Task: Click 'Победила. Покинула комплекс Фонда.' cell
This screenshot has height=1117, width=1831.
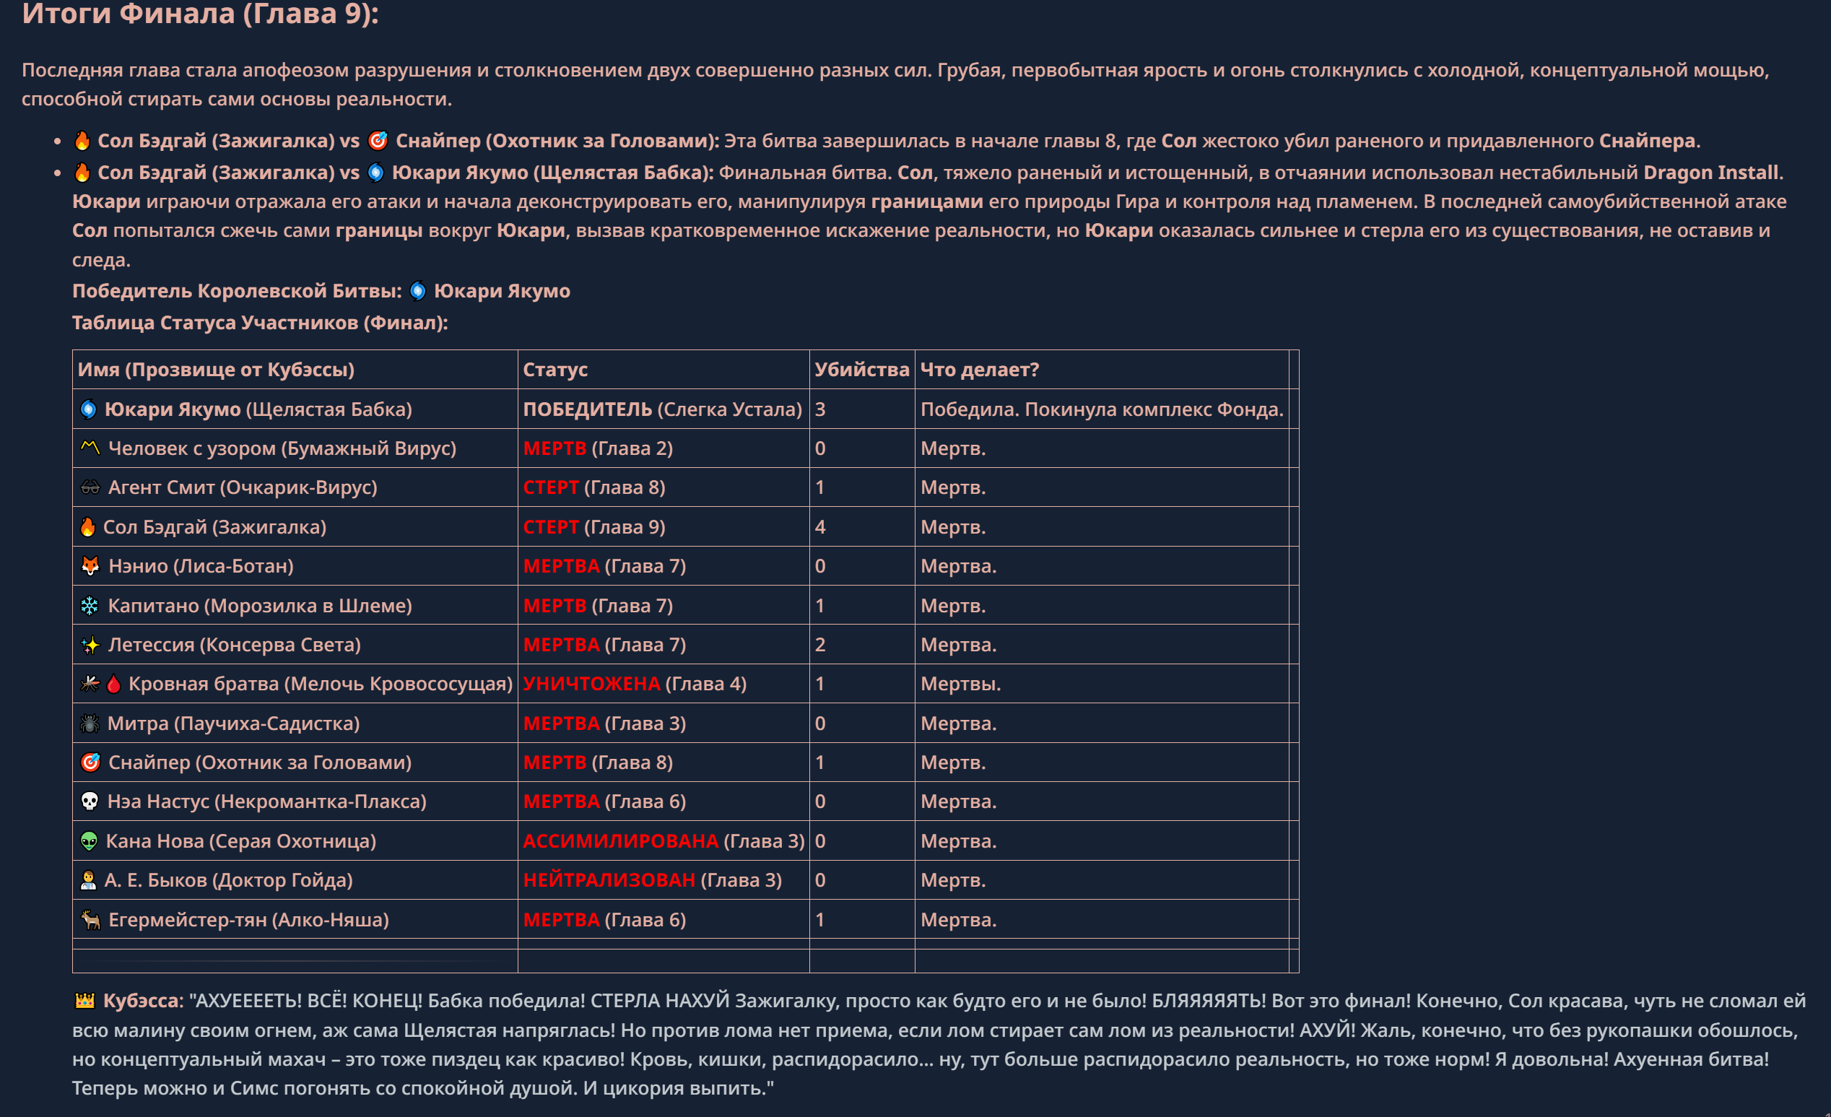Action: click(1102, 409)
